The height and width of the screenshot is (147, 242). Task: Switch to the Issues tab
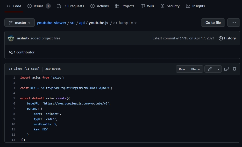[39, 6]
